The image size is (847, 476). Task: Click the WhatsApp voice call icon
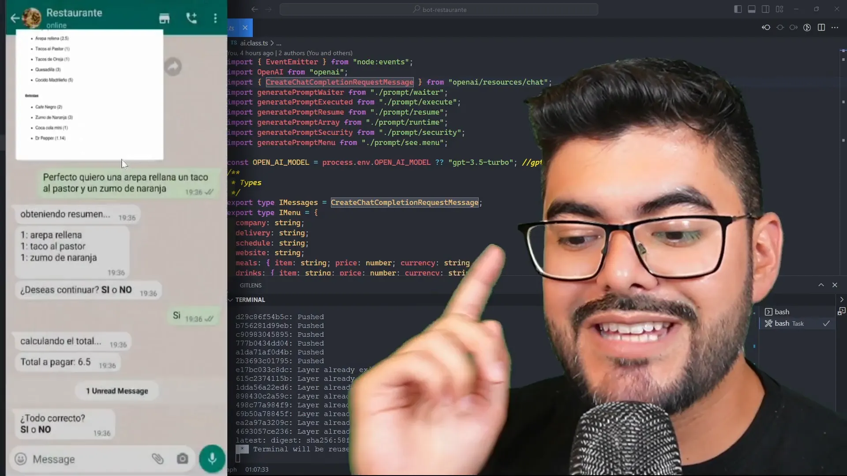coord(191,18)
